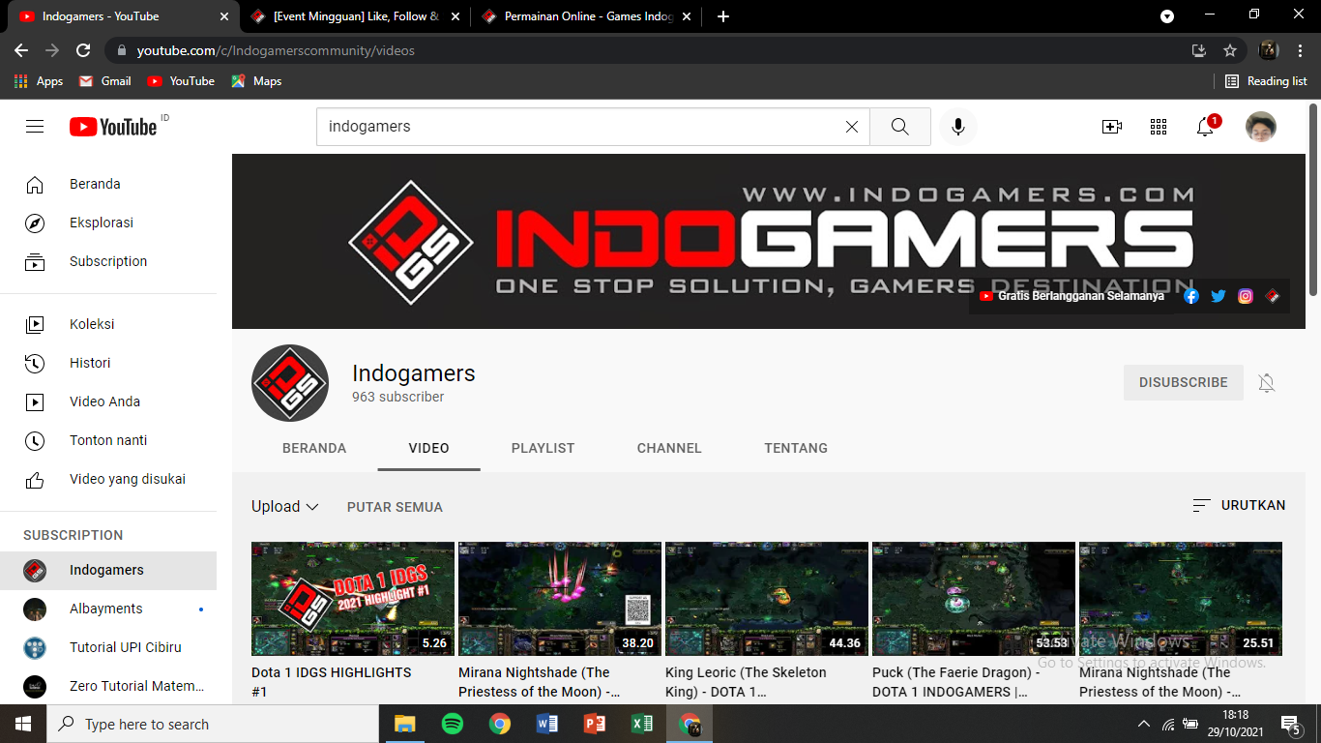
Task: Click Gratis Berlangganan Selamanya banner link
Action: tap(1071, 296)
